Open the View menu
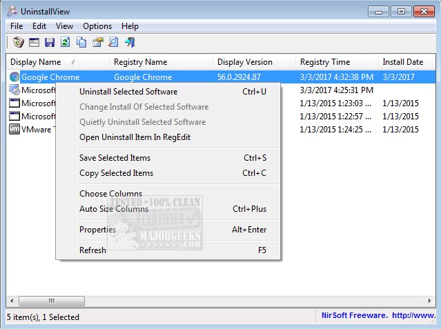The image size is (441, 329). [x=64, y=26]
